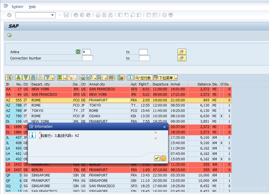Click the Find Next icon in standard toolbar
The width and height of the screenshot is (269, 194).
111,15
